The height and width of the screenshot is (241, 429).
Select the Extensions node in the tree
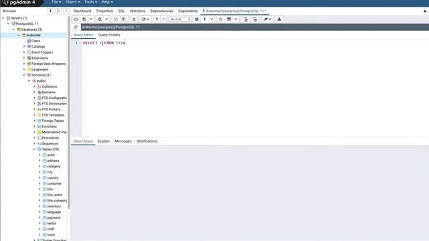[x=40, y=58]
